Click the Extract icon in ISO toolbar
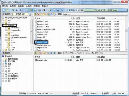 click(x=49, y=14)
